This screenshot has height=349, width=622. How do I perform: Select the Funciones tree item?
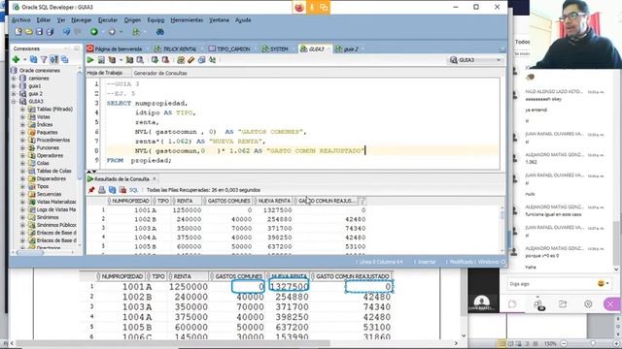point(48,147)
